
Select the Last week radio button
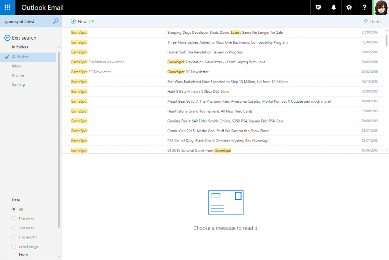[x=14, y=227]
